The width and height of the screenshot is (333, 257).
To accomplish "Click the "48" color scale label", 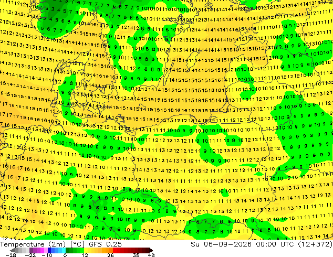I will (x=151, y=255).
